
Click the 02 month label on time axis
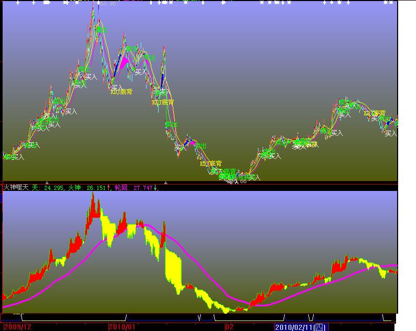[229, 327]
